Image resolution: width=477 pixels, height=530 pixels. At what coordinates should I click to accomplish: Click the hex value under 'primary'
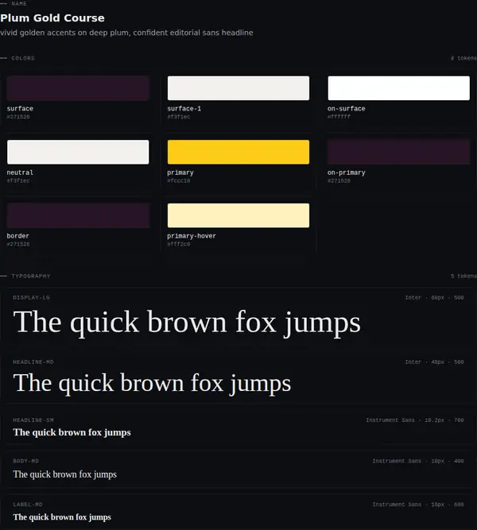(x=179, y=181)
